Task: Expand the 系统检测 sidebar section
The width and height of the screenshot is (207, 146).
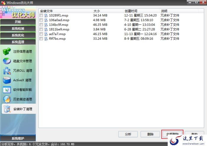Action: pyautogui.click(x=18, y=29)
